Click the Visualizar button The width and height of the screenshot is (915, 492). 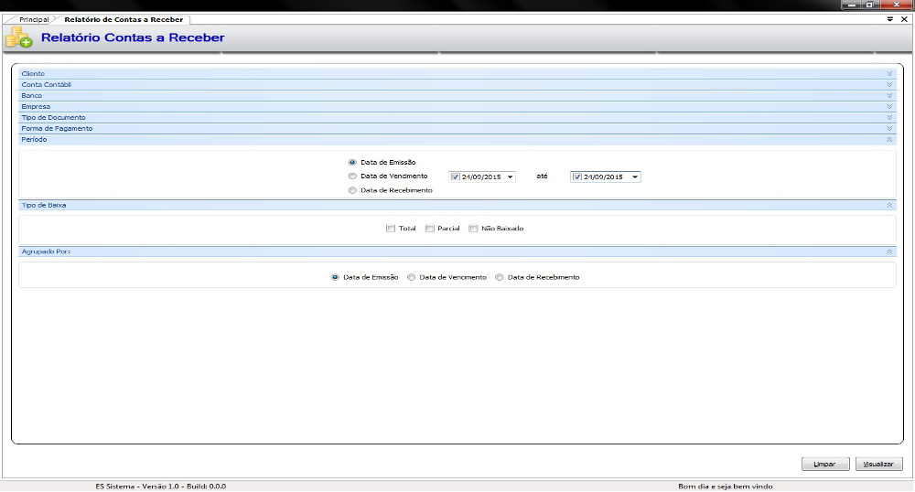(879, 465)
